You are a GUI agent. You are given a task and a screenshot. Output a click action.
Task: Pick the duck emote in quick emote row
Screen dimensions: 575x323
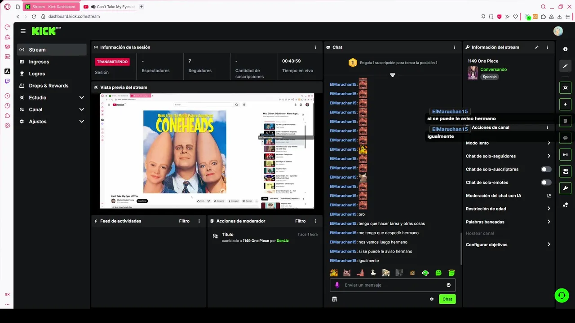point(373,273)
